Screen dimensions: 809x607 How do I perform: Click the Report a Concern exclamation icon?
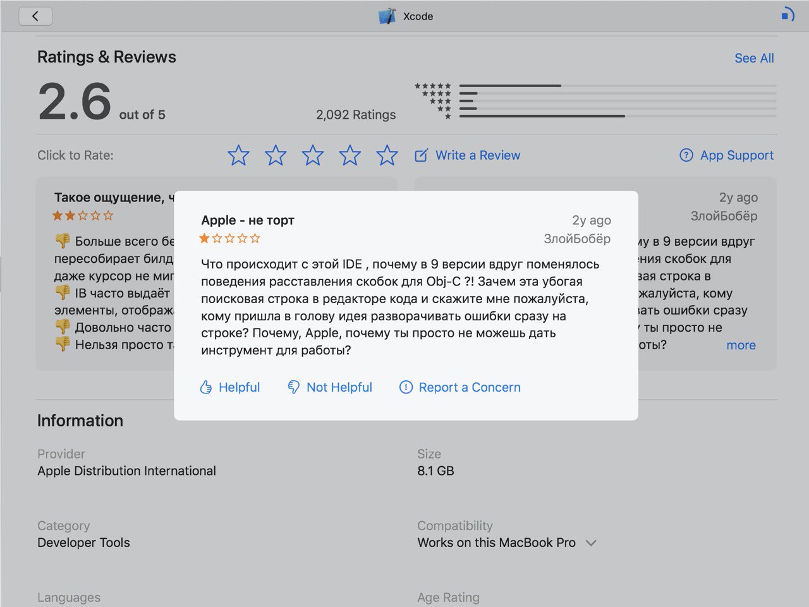(x=406, y=387)
